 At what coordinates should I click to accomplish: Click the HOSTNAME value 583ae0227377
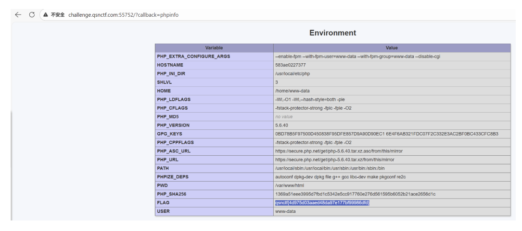click(x=290, y=65)
